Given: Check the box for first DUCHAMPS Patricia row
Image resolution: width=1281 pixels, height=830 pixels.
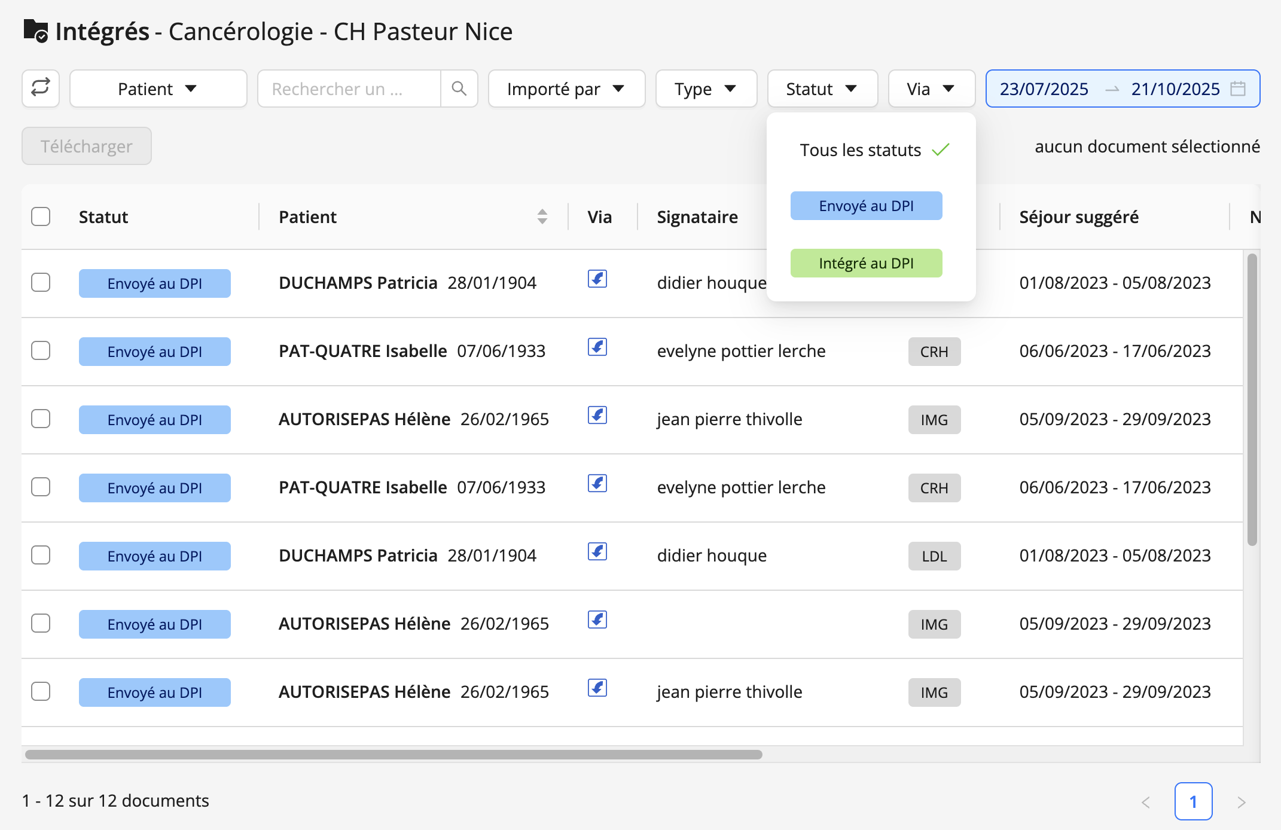Looking at the screenshot, I should coord(41,282).
